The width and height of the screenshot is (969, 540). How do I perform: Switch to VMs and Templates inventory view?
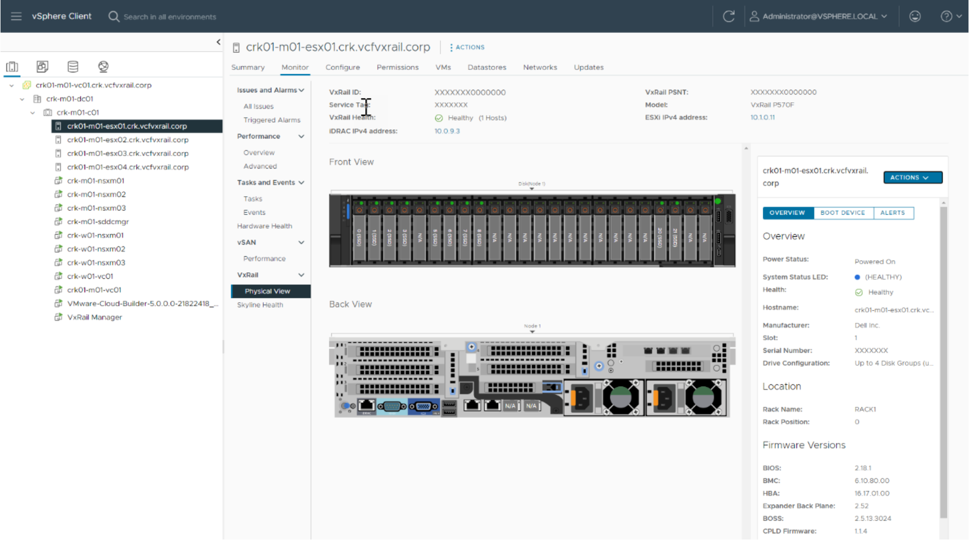point(42,67)
